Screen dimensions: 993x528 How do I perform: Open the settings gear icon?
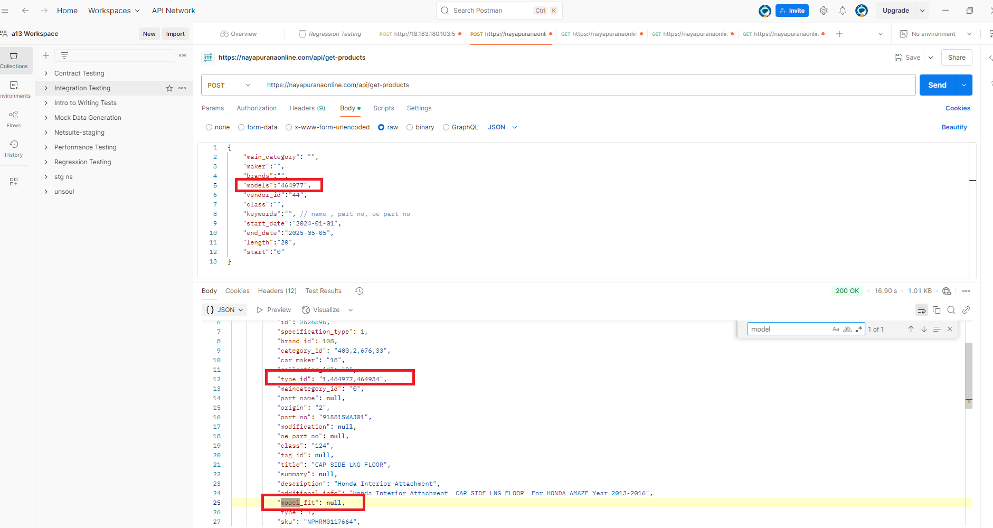click(824, 11)
